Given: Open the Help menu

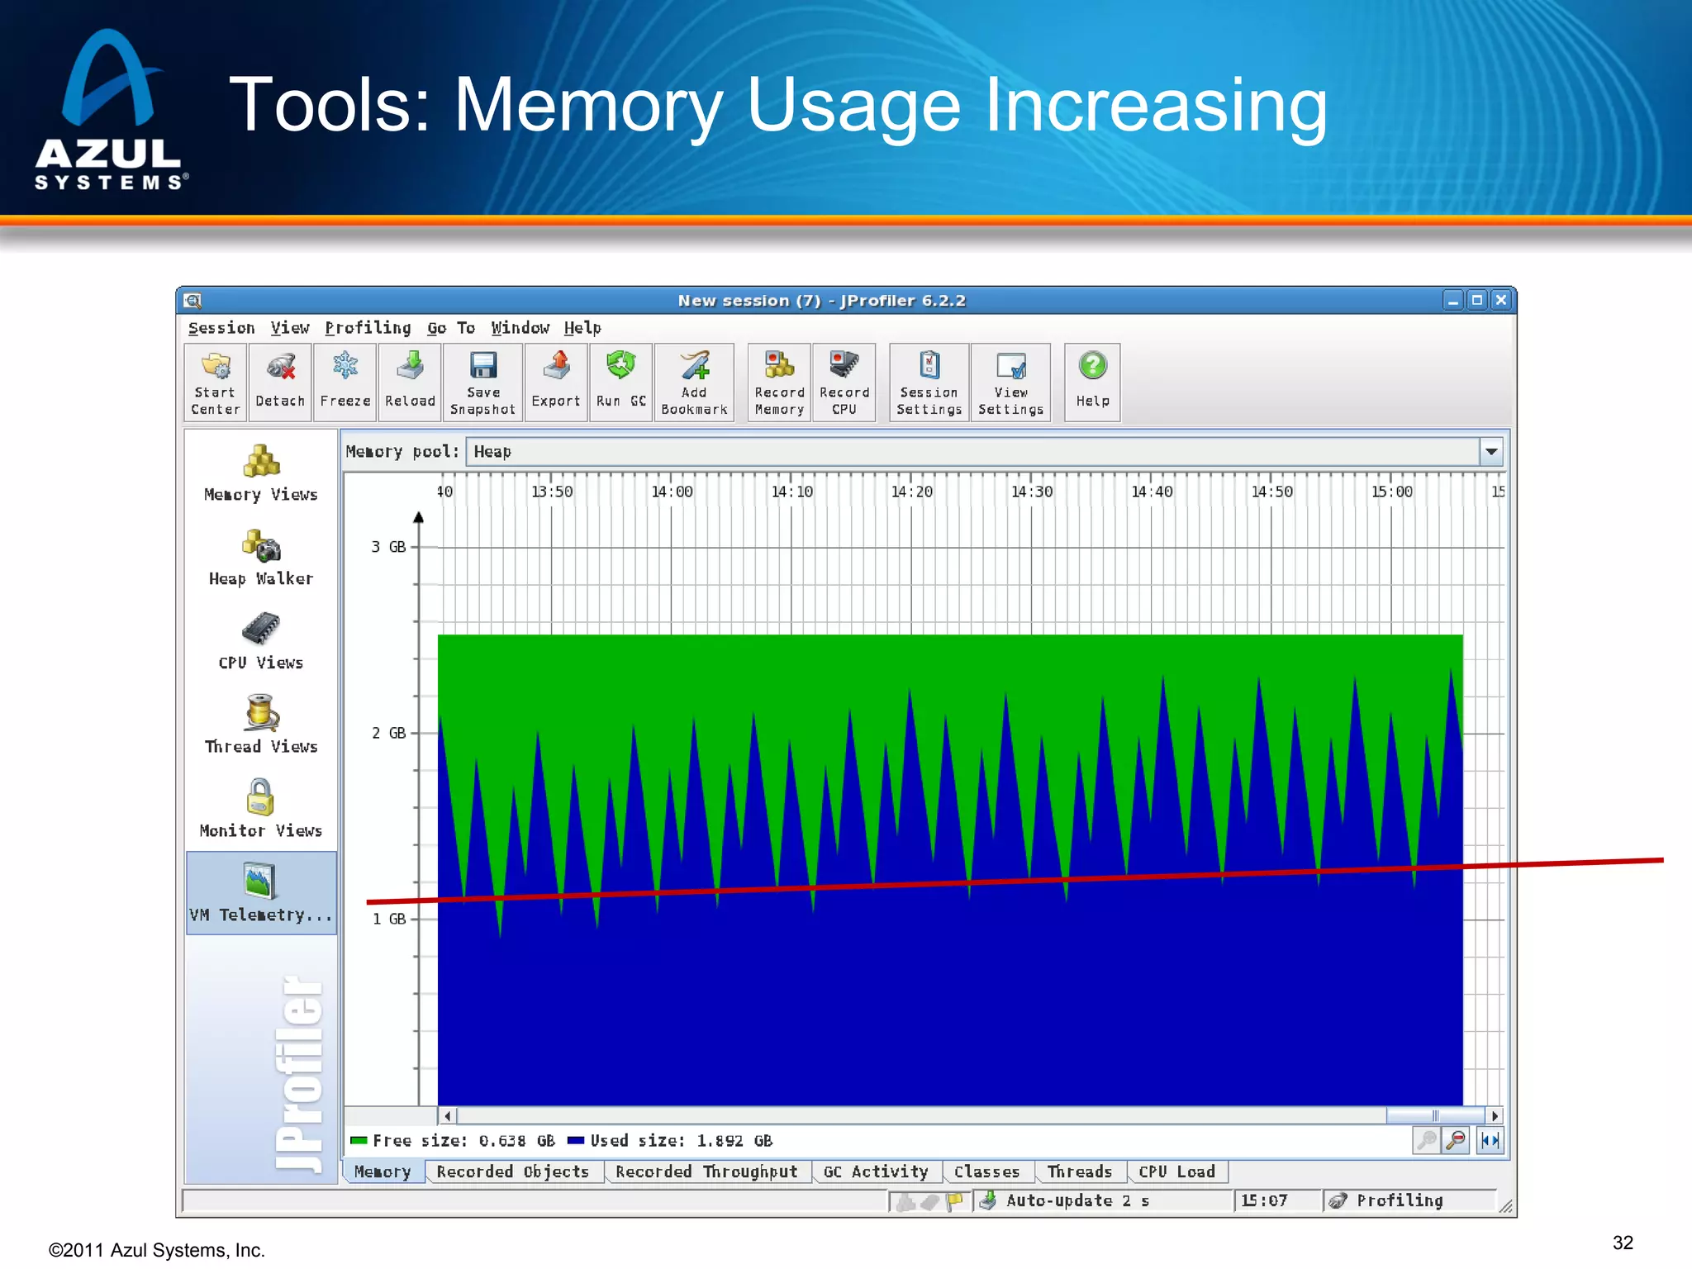Looking at the screenshot, I should point(582,328).
